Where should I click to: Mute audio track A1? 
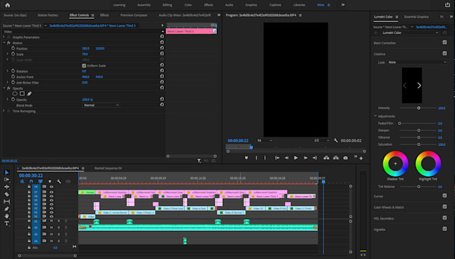(x=52, y=221)
